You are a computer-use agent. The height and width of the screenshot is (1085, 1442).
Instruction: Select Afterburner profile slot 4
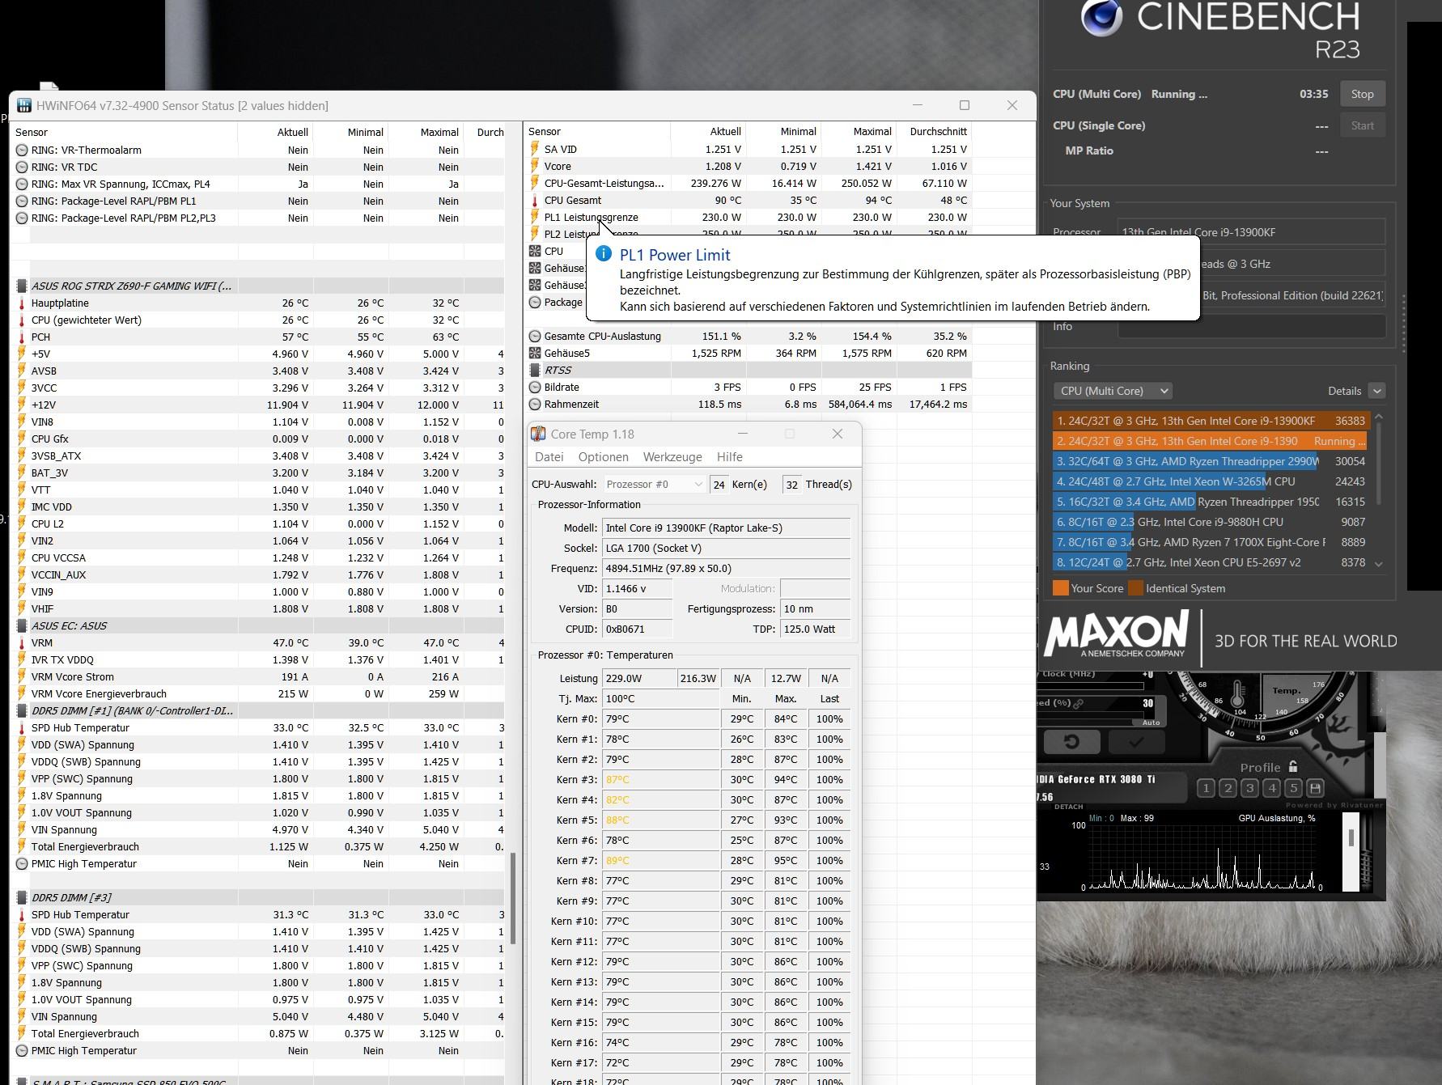(1271, 788)
